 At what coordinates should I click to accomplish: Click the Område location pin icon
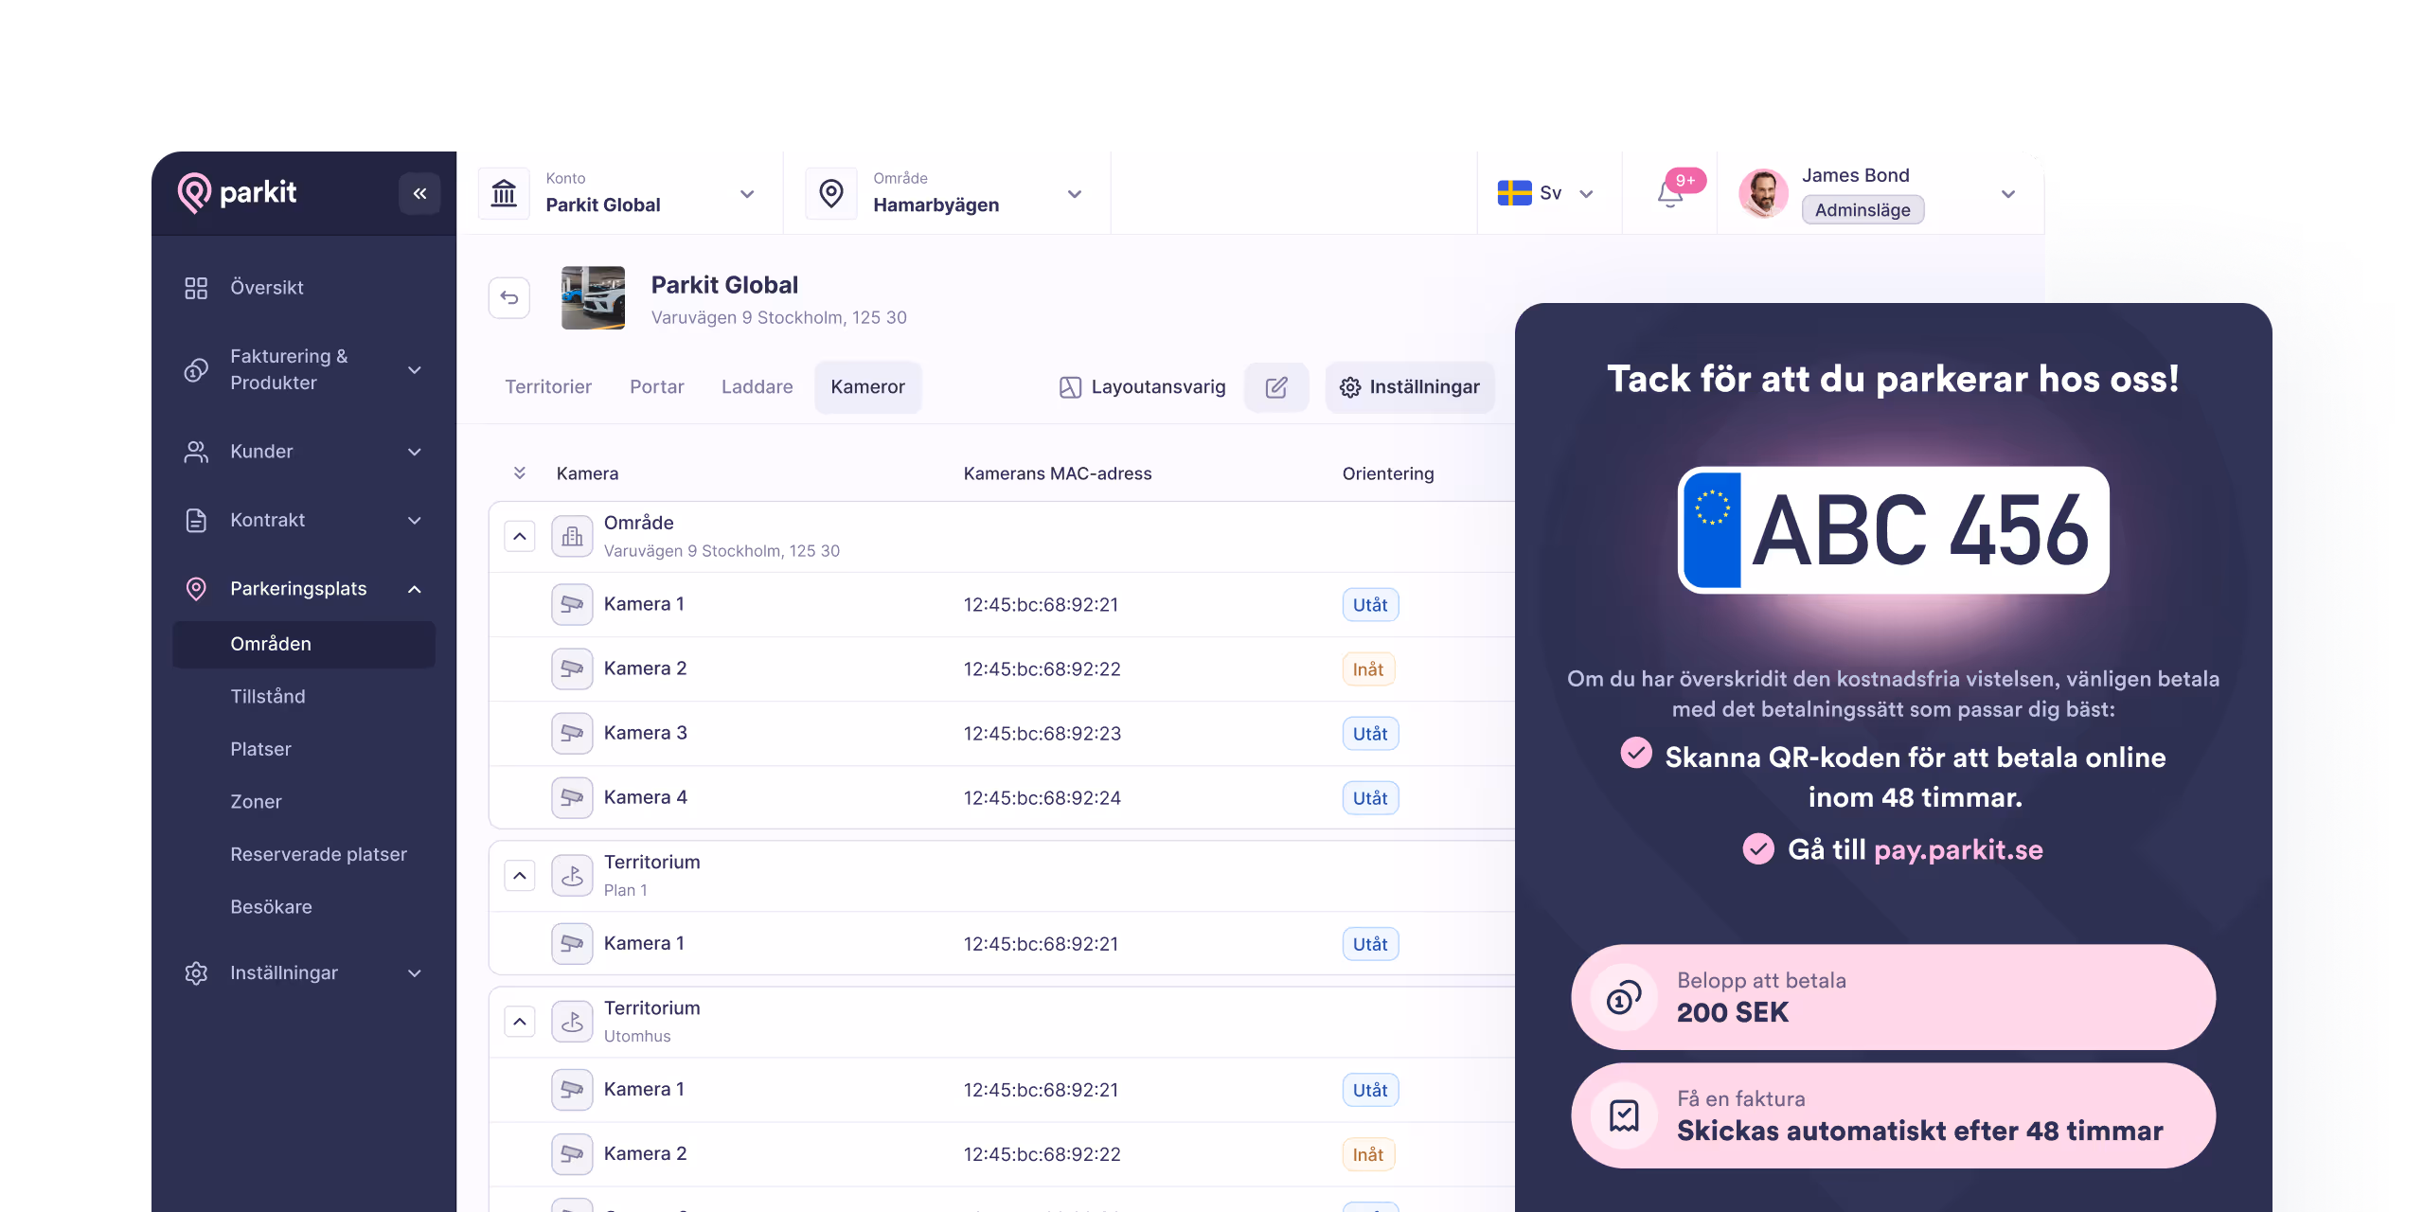pyautogui.click(x=830, y=193)
